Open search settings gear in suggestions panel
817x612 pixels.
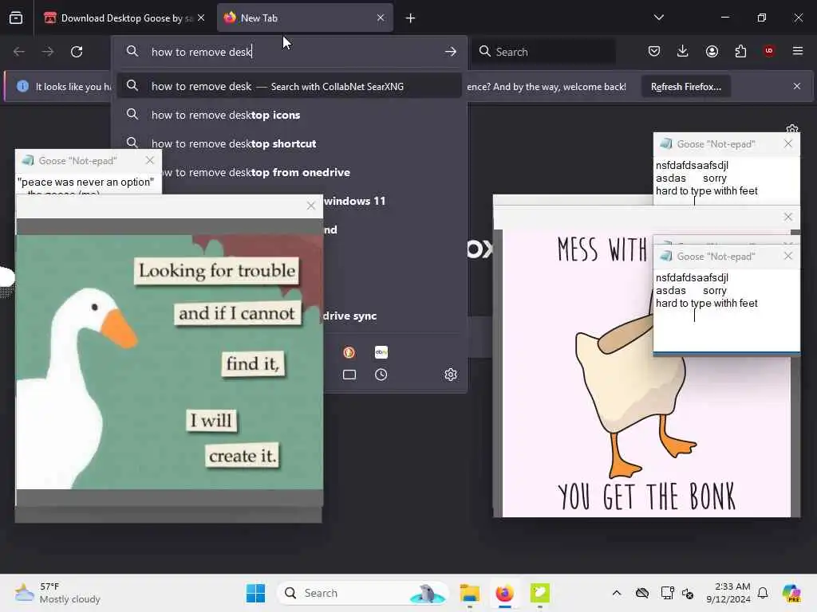tap(451, 375)
